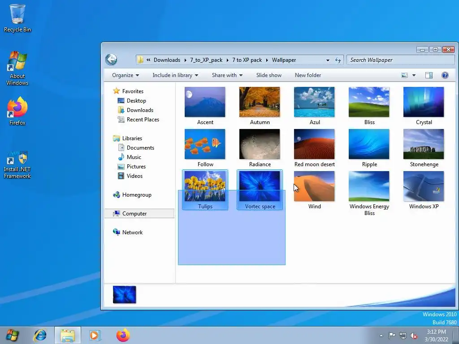Select the Follow fish wallpaper thumbnail

pos(205,144)
